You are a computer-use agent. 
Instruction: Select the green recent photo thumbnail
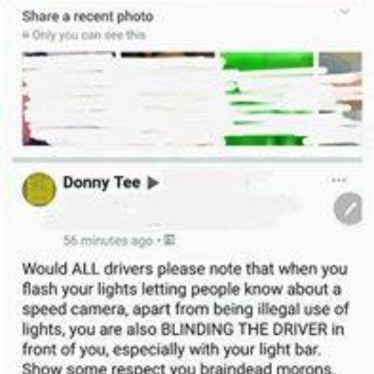(x=267, y=98)
